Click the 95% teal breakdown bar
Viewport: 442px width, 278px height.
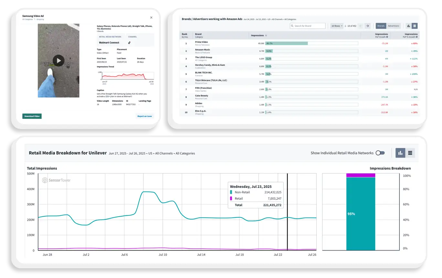click(x=361, y=214)
